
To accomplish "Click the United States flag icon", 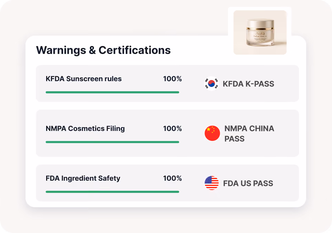I will coord(211,183).
